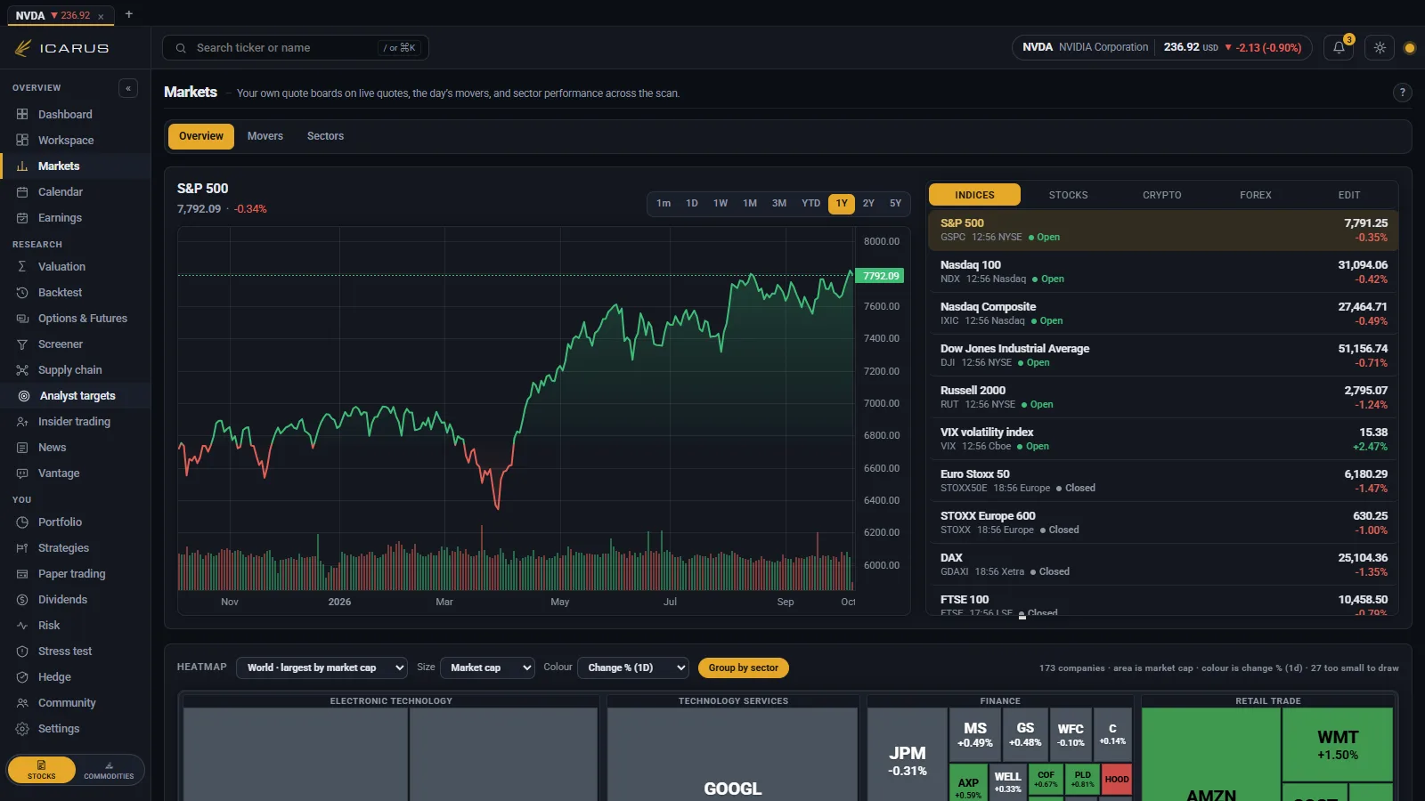Select the Stocks watchlist tab
The height and width of the screenshot is (801, 1425).
pos(1068,195)
